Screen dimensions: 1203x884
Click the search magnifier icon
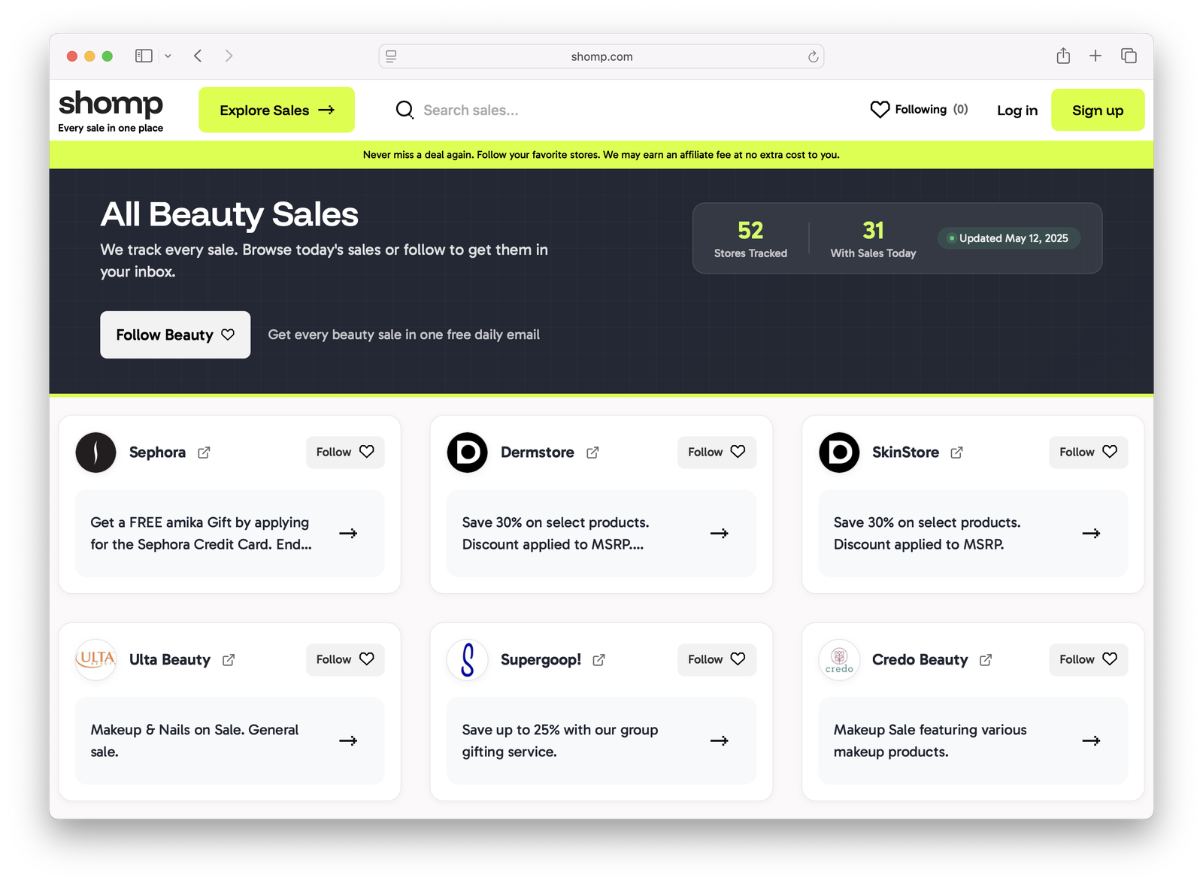tap(405, 110)
